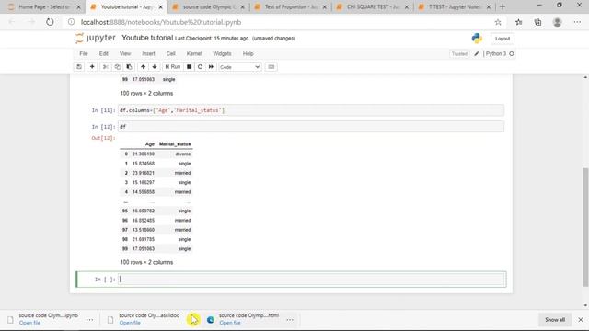
Task: Select cell 11 with df.columns code
Action: coord(311,110)
